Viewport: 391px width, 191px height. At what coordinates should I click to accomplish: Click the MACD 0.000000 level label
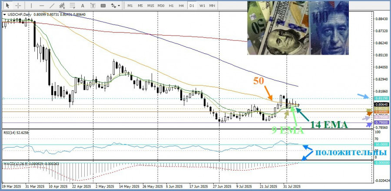382,163
